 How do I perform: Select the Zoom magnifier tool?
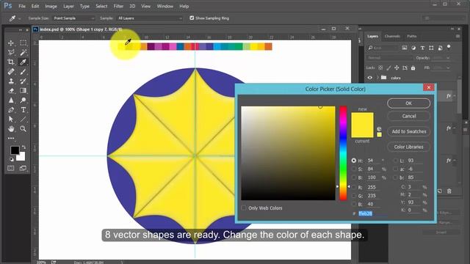(x=23, y=129)
